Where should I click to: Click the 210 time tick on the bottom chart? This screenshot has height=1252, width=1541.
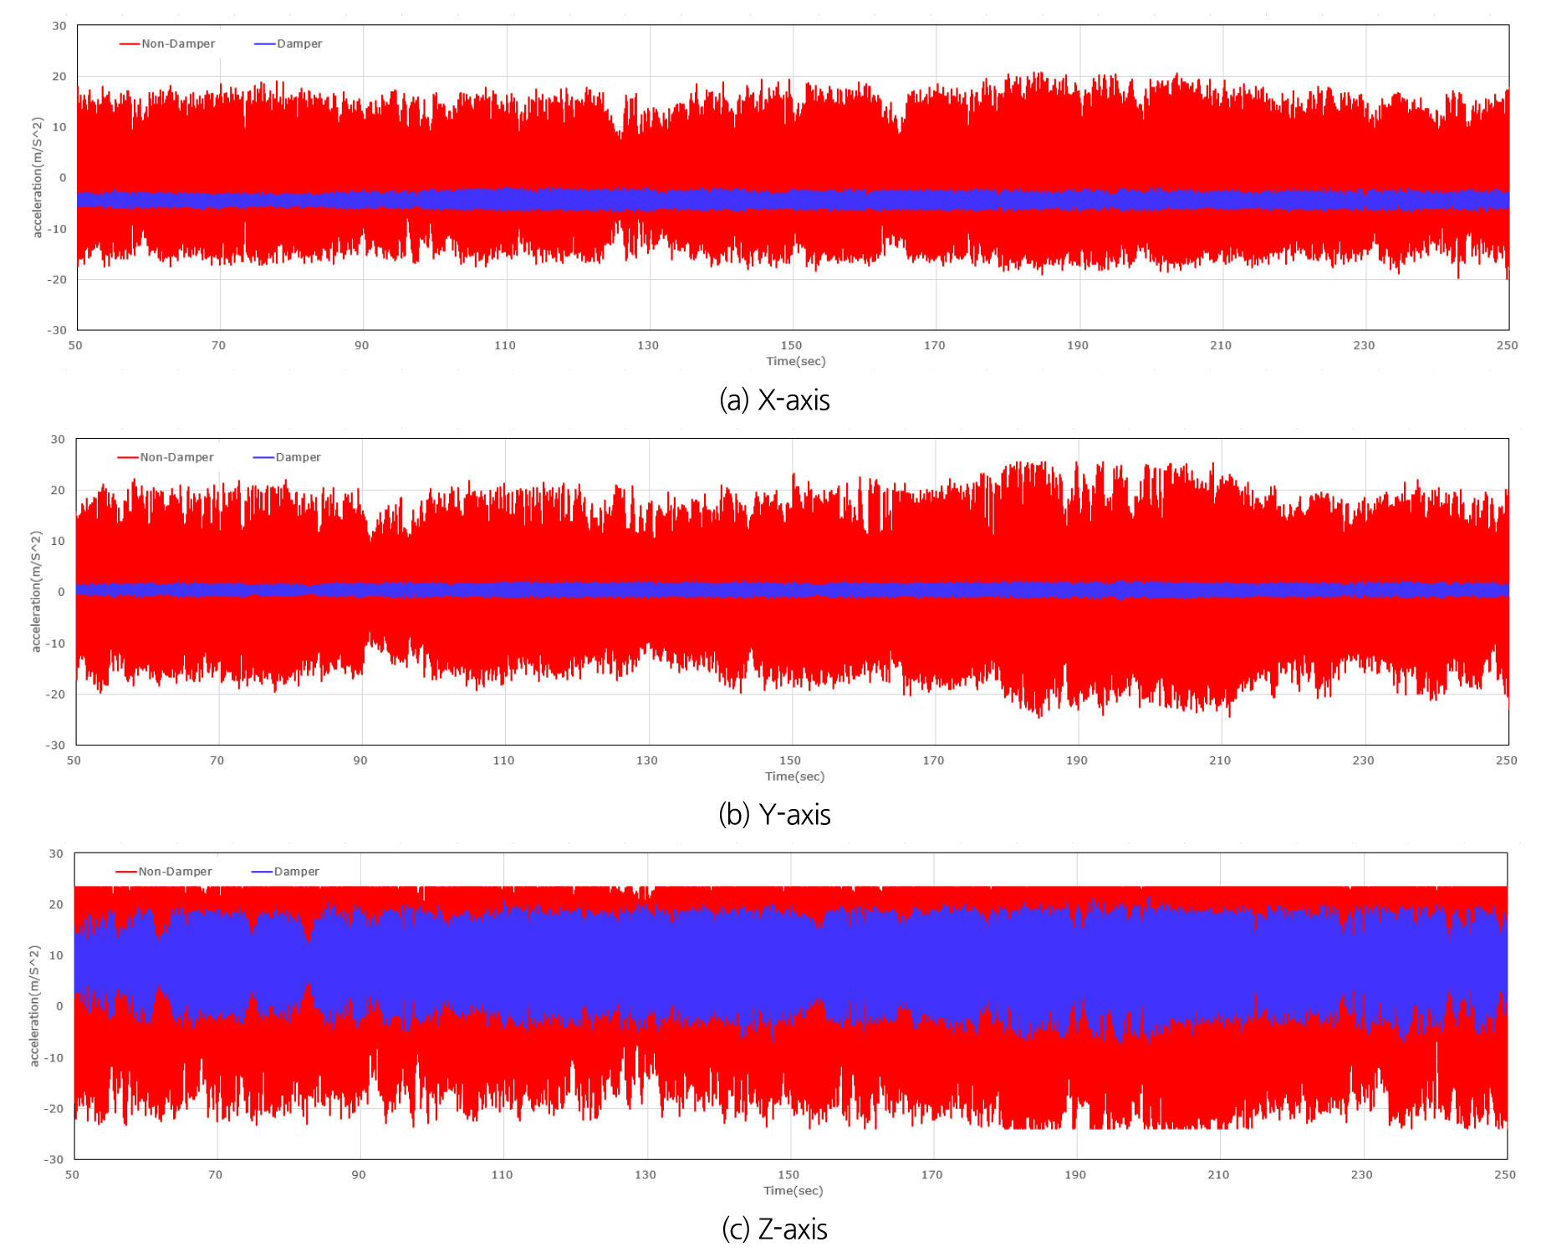click(x=1218, y=1174)
